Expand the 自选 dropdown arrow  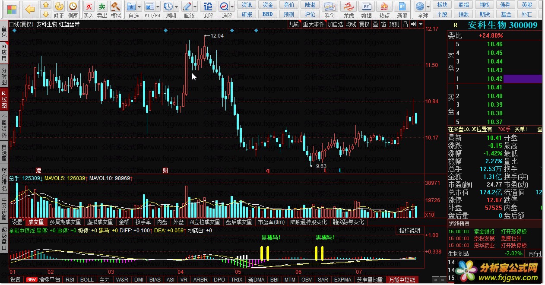[140, 7]
